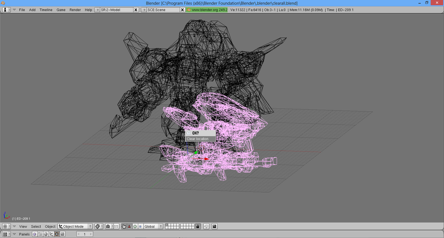
Task: Edit the SR:2-Model screen name field
Action: point(116,10)
